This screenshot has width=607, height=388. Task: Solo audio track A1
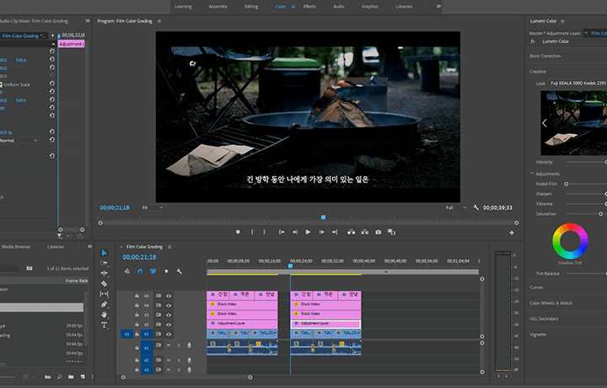click(179, 346)
